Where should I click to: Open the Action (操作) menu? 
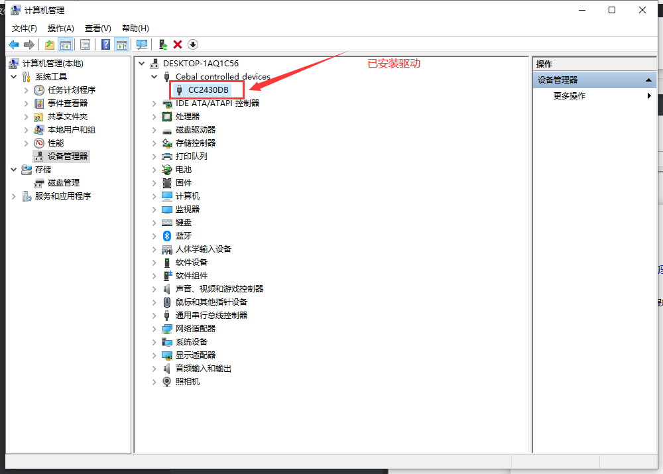(x=60, y=29)
